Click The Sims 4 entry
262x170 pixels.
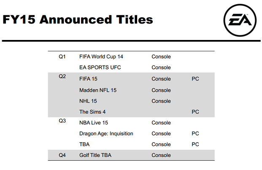pos(92,112)
